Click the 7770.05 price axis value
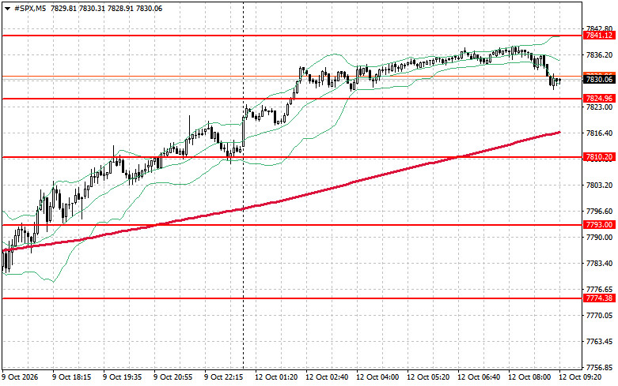The height and width of the screenshot is (386, 618). 599,316
